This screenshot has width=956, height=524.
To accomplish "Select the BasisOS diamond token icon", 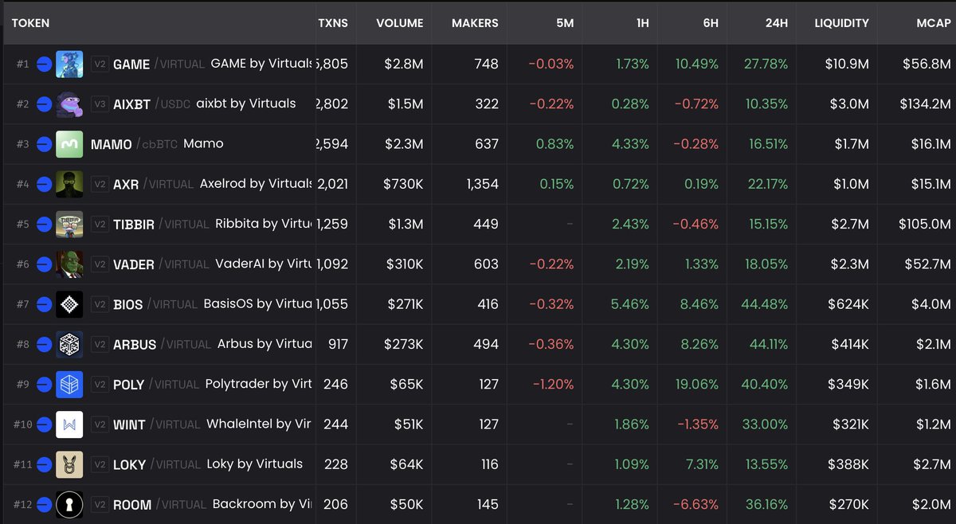I will coord(69,304).
